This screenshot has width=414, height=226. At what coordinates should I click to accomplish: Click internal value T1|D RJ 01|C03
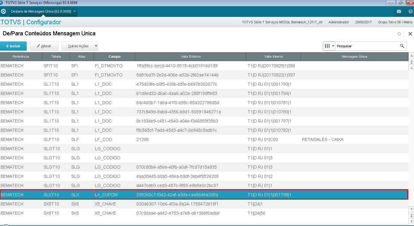pyautogui.click(x=263, y=139)
